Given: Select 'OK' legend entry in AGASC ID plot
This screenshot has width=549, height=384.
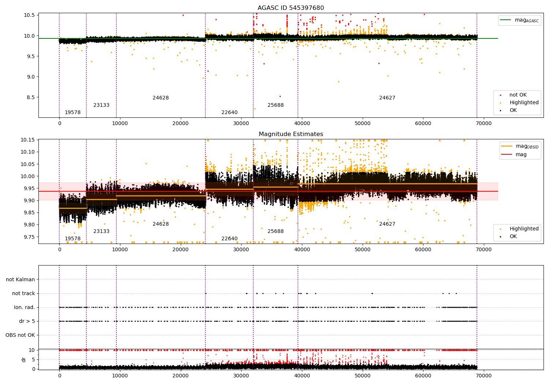Looking at the screenshot, I should 513,110.
